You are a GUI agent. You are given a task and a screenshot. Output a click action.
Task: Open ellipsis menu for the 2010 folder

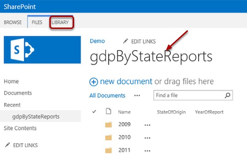point(147,138)
